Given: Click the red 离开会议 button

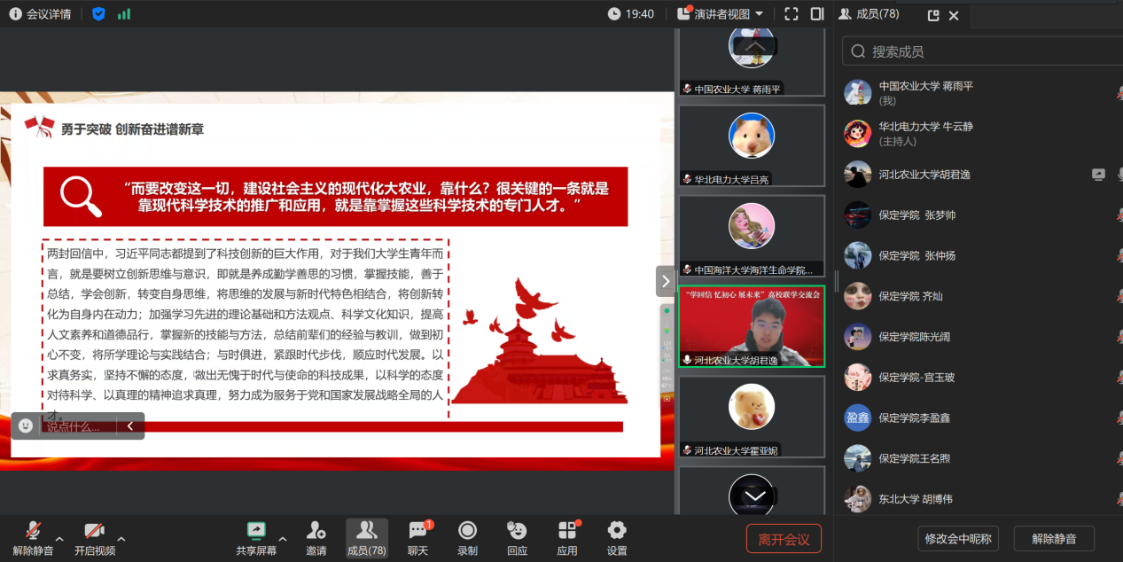Looking at the screenshot, I should [x=784, y=538].
